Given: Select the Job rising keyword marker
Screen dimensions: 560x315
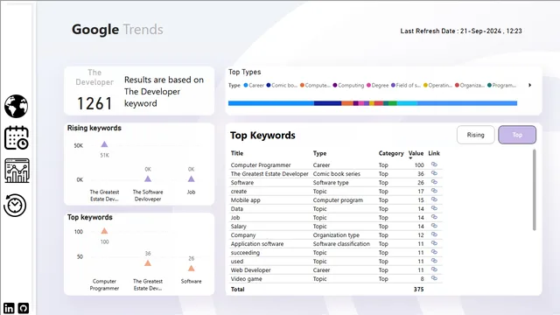Looking at the screenshot, I should [x=192, y=178].
